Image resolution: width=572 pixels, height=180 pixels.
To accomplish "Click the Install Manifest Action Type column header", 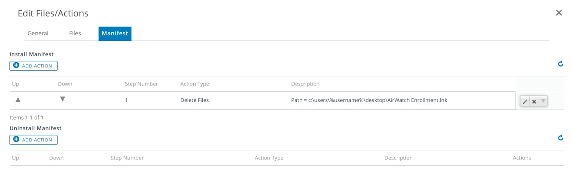I will pyautogui.click(x=194, y=84).
